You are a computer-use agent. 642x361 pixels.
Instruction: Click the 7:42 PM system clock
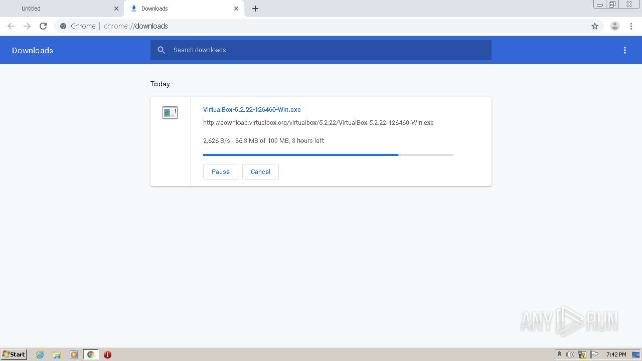616,354
